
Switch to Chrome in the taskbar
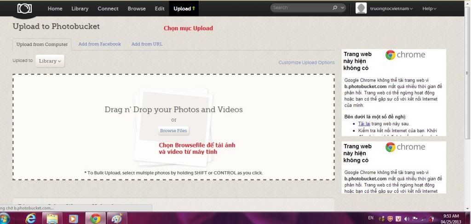pos(95,218)
